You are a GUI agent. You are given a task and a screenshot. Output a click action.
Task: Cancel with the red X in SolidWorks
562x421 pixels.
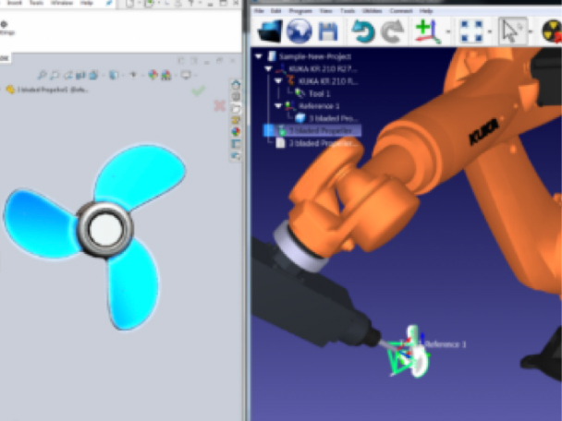coord(220,105)
